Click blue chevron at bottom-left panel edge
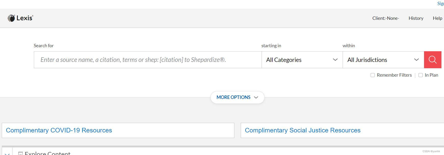Screen dimensions: 444x155 point(7,153)
